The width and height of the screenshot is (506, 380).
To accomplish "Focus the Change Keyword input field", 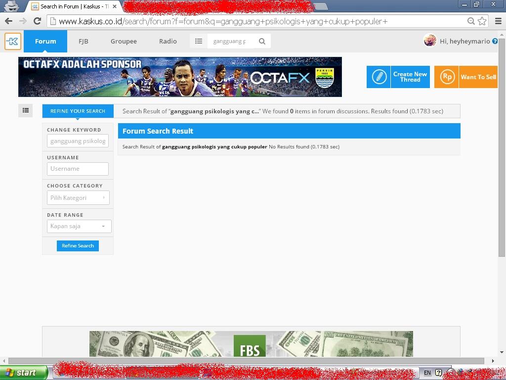I will (x=78, y=141).
